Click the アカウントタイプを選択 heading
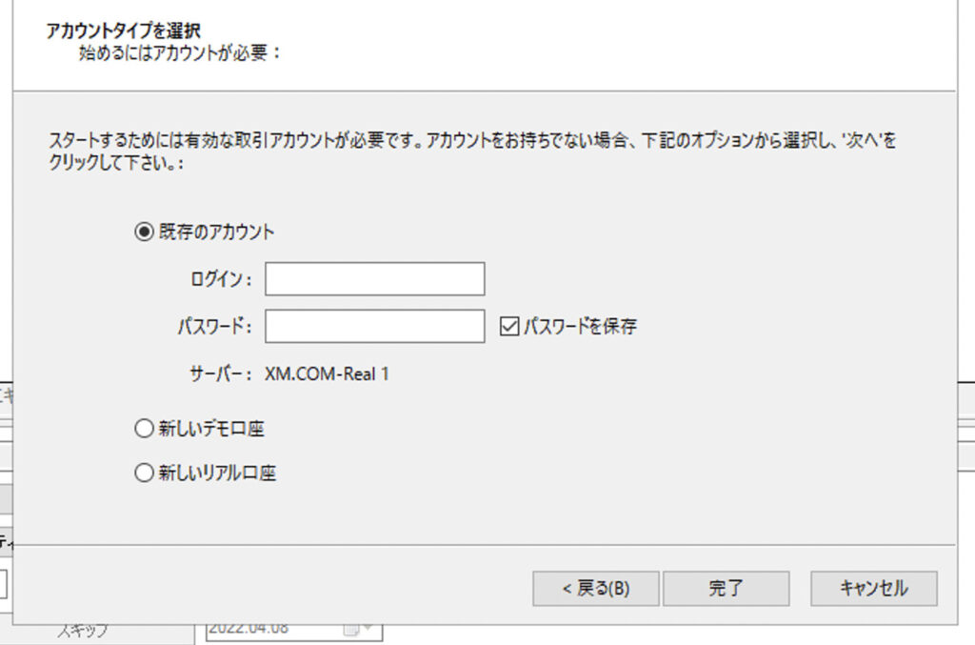The width and height of the screenshot is (975, 645). tap(123, 30)
